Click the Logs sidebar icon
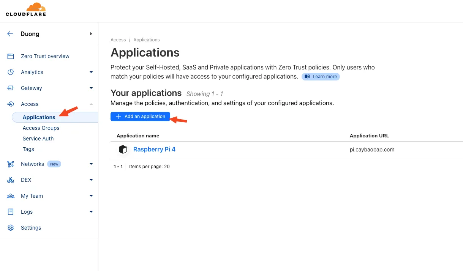Viewport: 463px width, 271px height. pyautogui.click(x=10, y=211)
